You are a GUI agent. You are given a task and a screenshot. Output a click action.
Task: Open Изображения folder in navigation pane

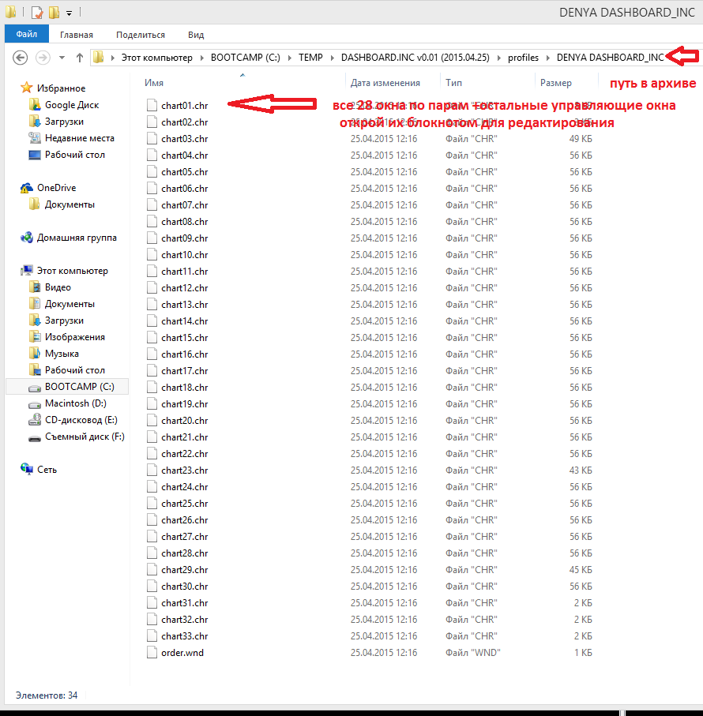click(74, 337)
